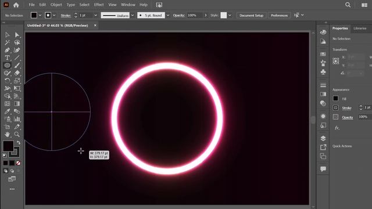
Task: Open stroke color dropdown in control bar
Action: (x=54, y=16)
